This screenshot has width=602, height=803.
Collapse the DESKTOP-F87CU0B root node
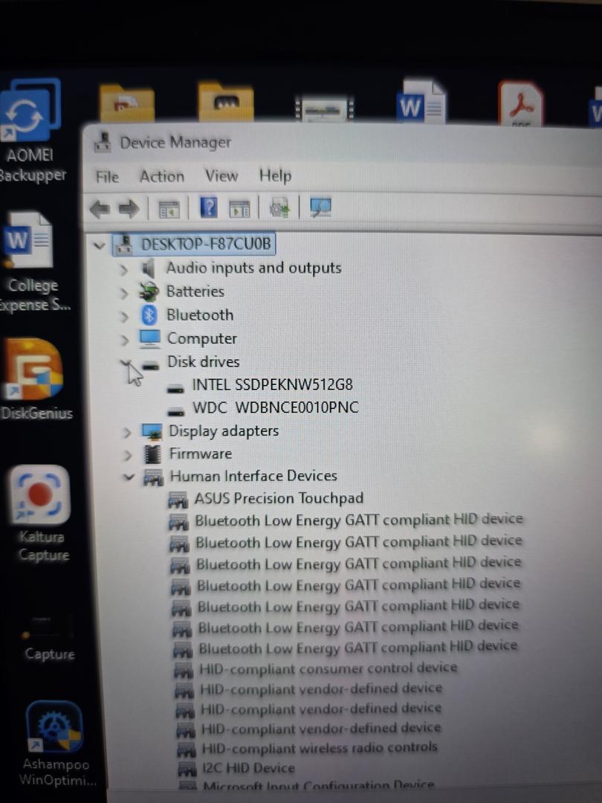point(100,246)
